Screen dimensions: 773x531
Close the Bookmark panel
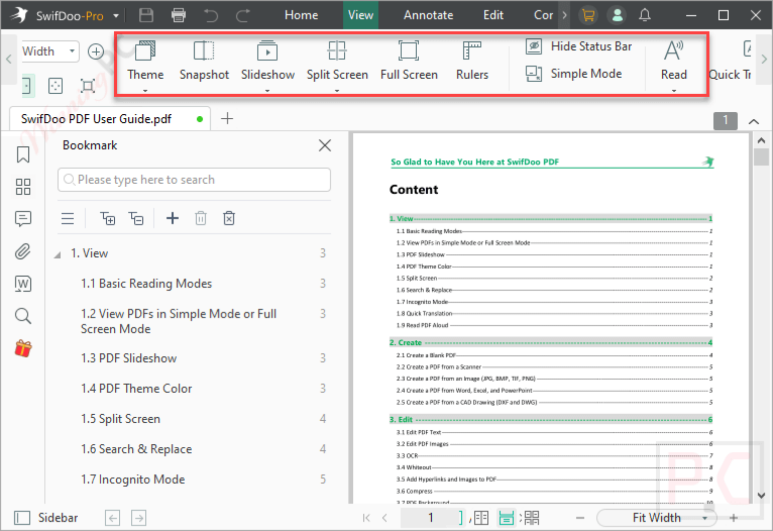325,145
